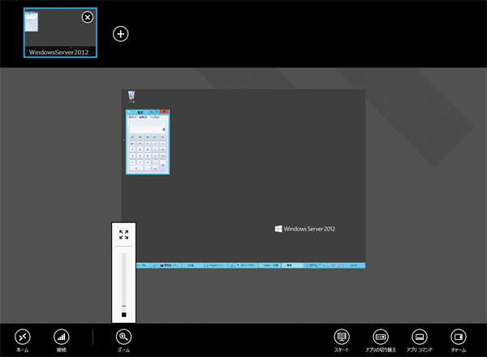
Task: Click Windows Server 2012 text on remote desktop
Action: pyautogui.click(x=309, y=229)
